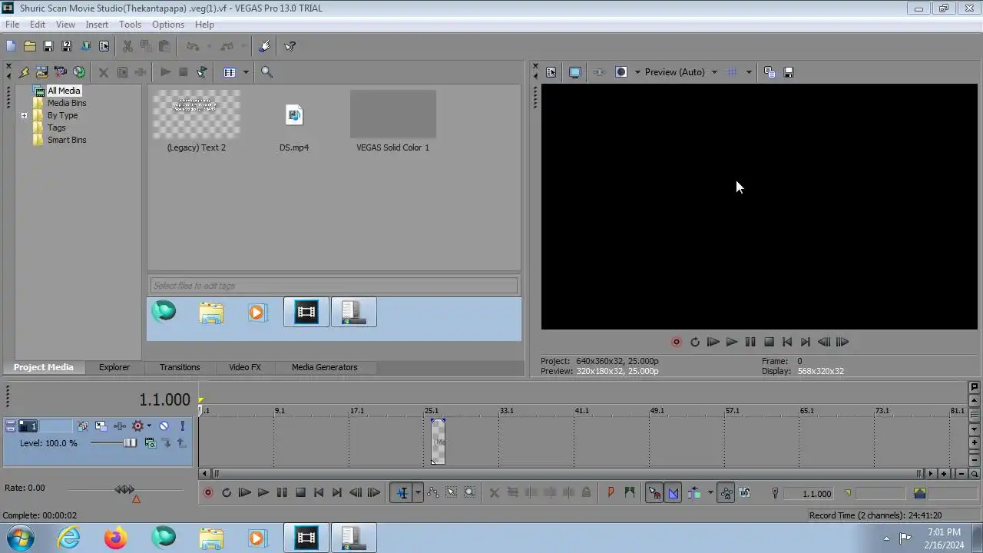This screenshot has height=553, width=983.
Task: Select the Media Bins folder
Action: 67,103
